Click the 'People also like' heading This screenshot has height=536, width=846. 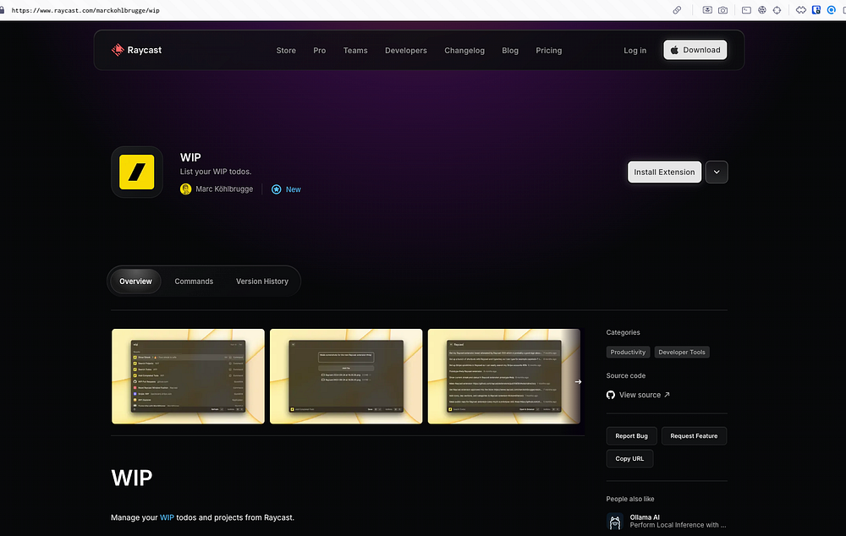(629, 499)
